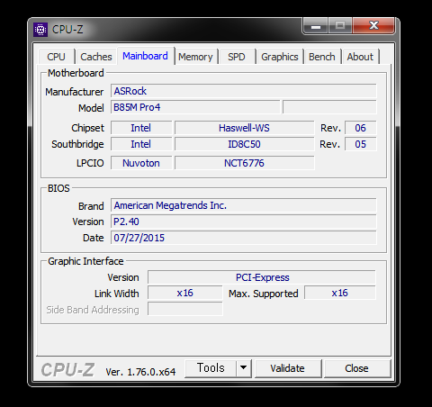432x407 pixels.
Task: Click the Southbridge vendor Intel field
Action: [141, 144]
